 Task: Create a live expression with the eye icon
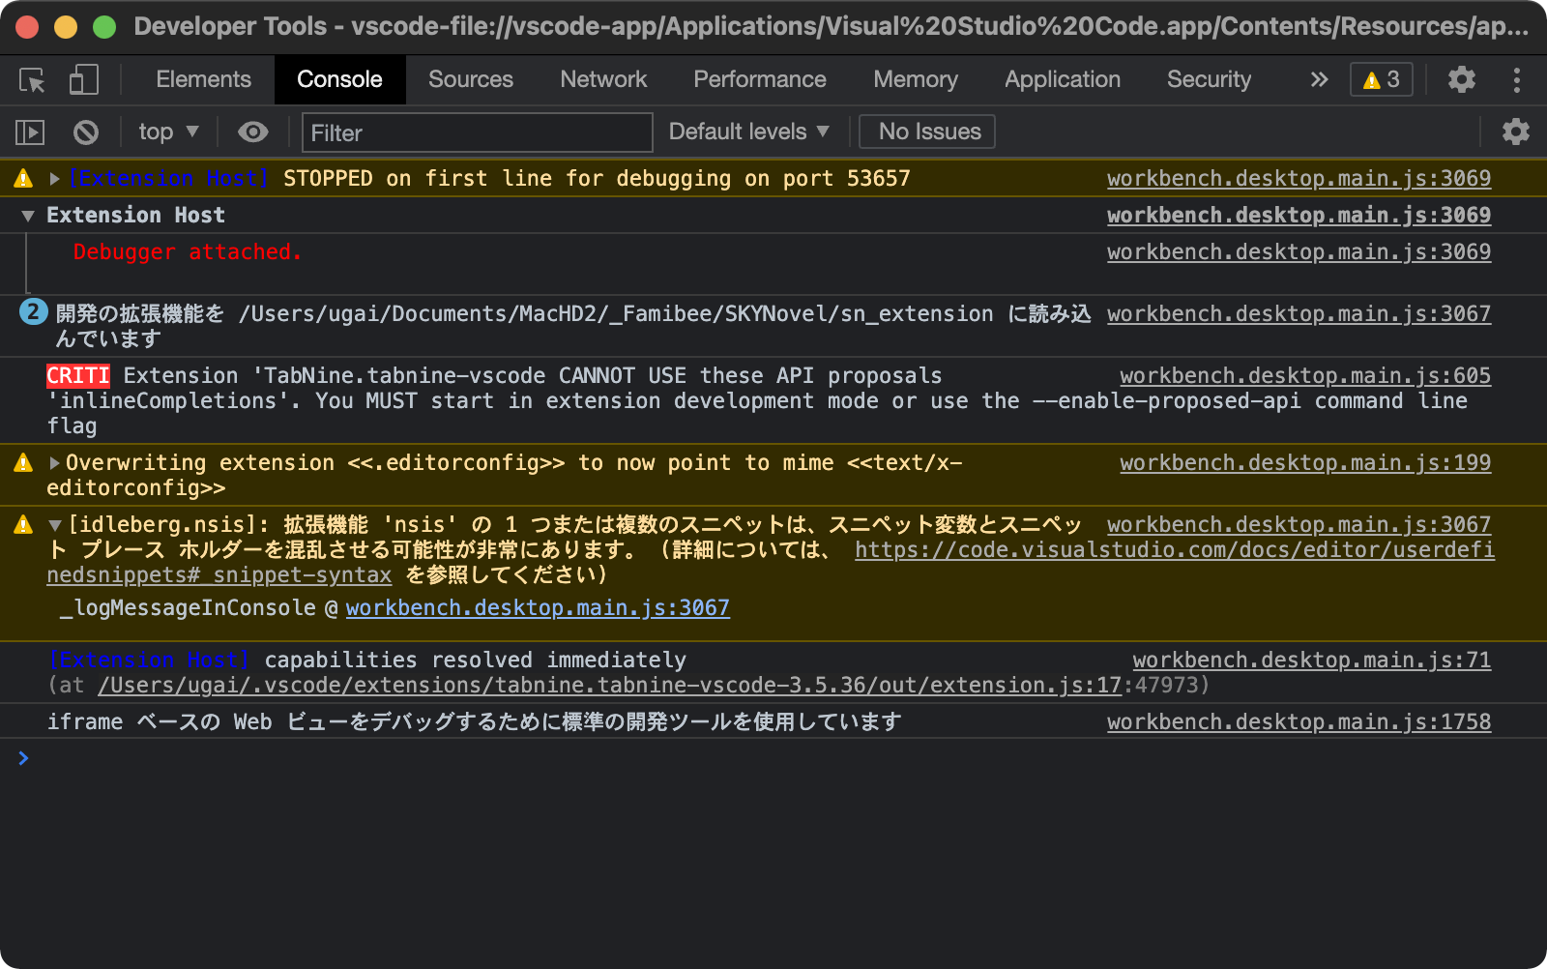pos(253,132)
